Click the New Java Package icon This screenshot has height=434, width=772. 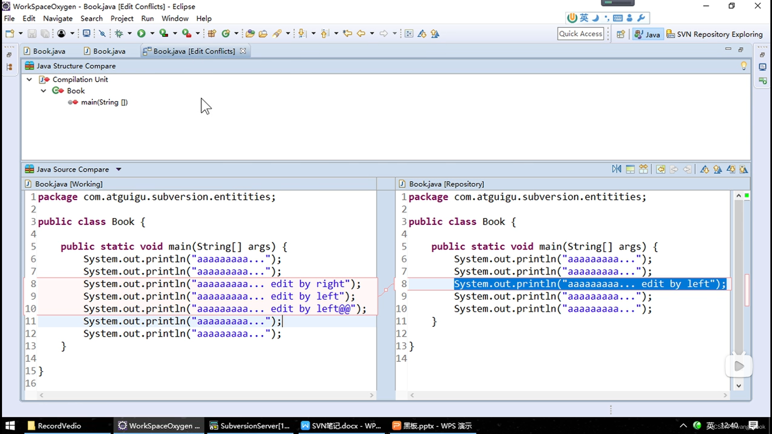(212, 34)
